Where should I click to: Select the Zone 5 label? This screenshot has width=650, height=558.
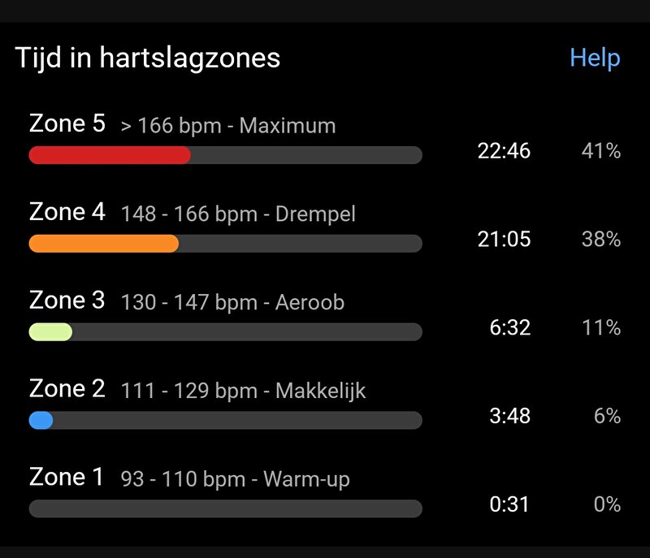pyautogui.click(x=67, y=123)
